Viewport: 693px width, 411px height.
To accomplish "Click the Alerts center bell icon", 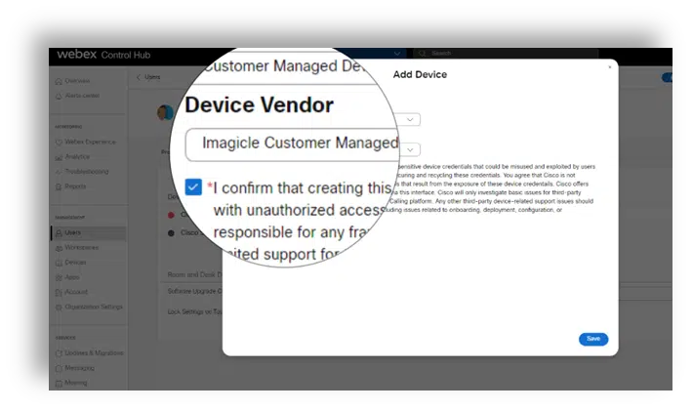I will 58,96.
